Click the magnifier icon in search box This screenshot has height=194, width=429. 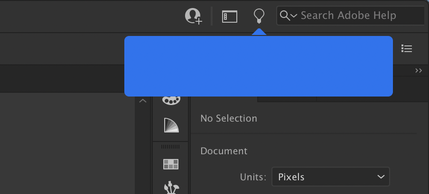[285, 16]
